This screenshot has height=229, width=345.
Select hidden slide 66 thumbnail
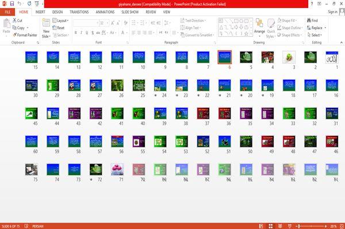[225, 169]
